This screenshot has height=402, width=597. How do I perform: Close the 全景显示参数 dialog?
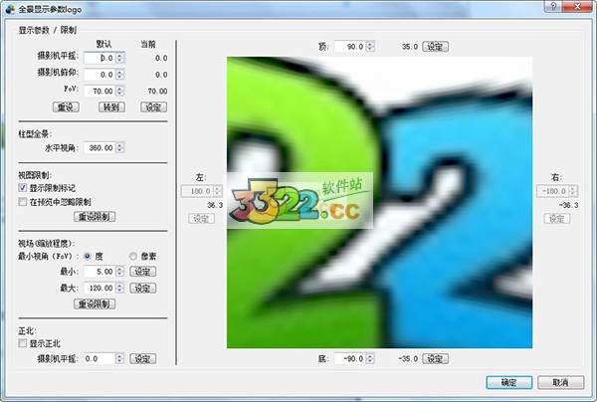pyautogui.click(x=577, y=7)
